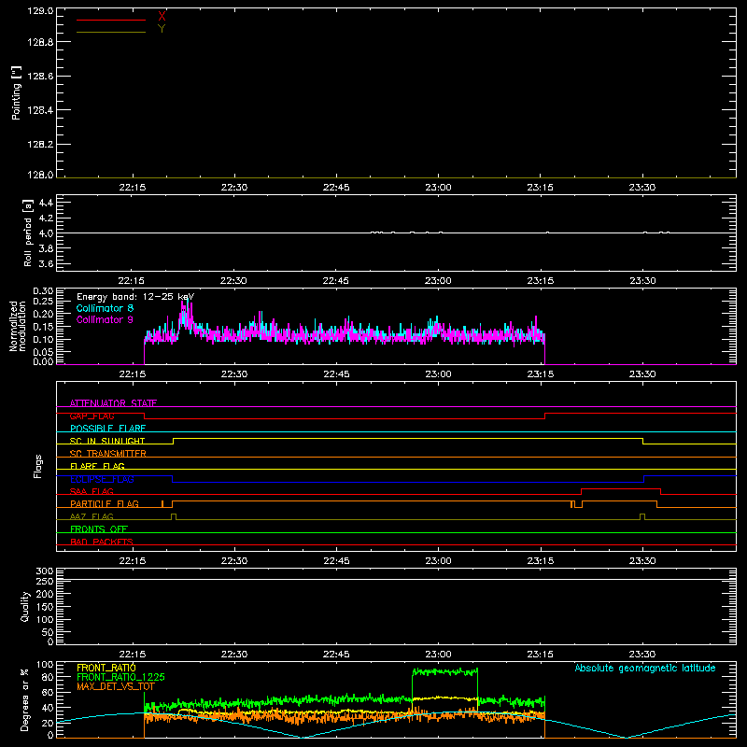Click the SAA_FLAG label
Image resolution: width=747 pixels, height=747 pixels.
tap(92, 492)
